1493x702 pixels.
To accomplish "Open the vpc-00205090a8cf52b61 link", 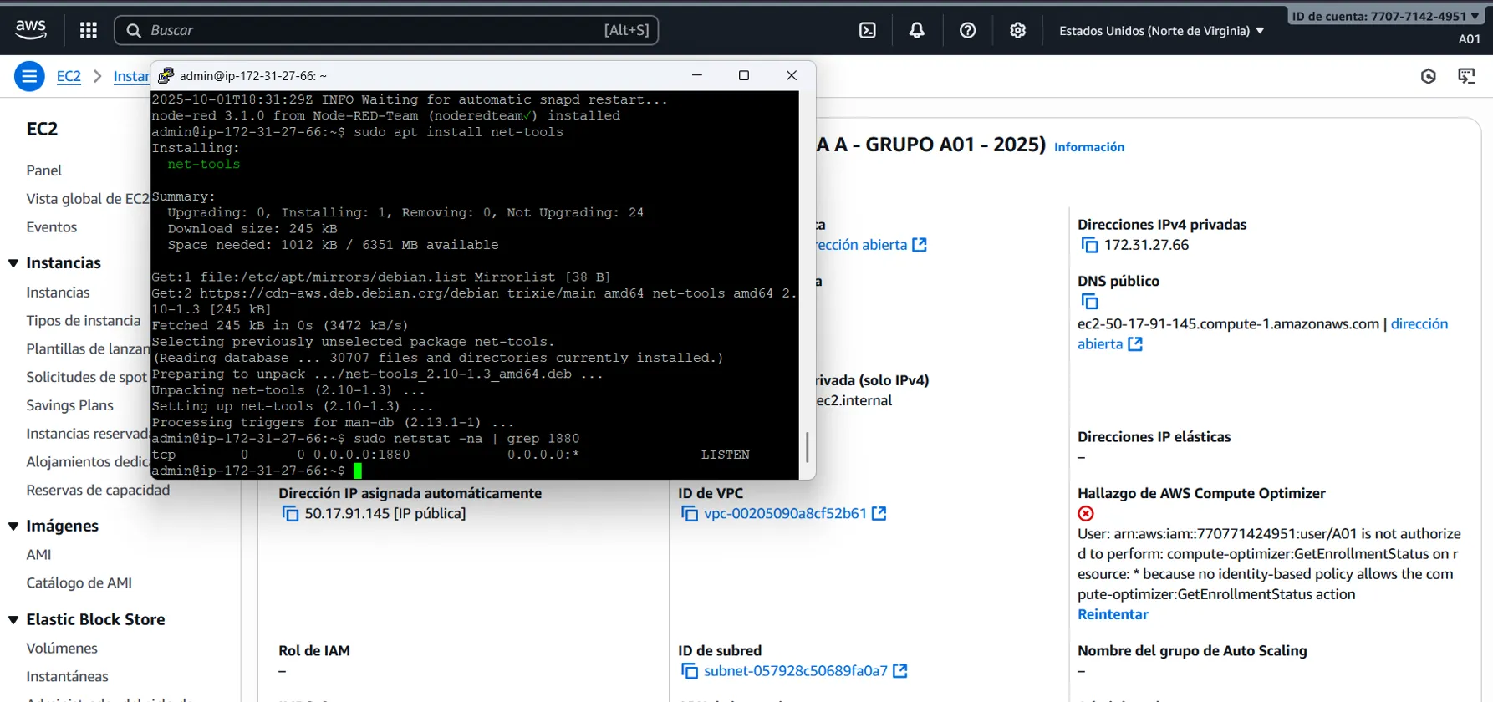I will click(x=785, y=513).
